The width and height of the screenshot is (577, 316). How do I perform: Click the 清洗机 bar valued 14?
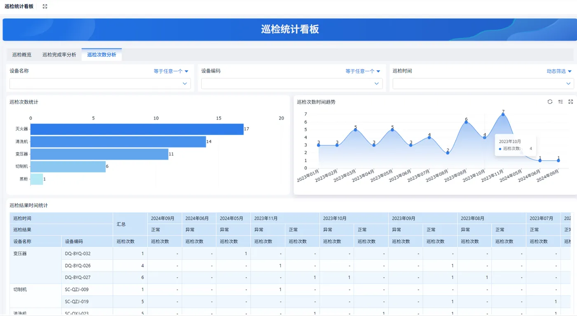(x=118, y=142)
